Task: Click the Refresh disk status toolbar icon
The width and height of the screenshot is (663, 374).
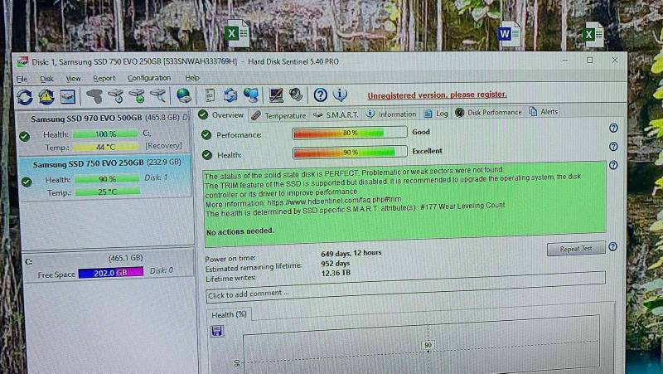Action: click(x=25, y=97)
